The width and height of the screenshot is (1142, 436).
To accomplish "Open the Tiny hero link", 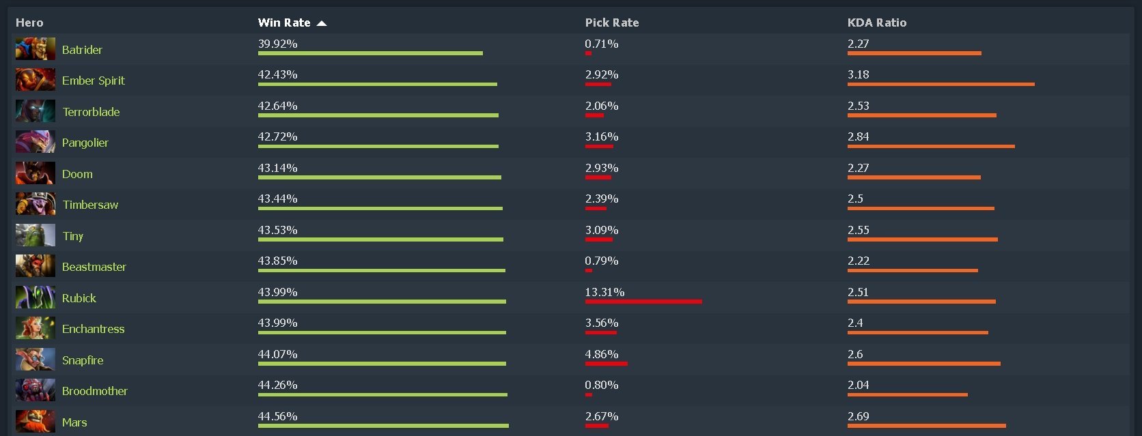I will (x=73, y=236).
